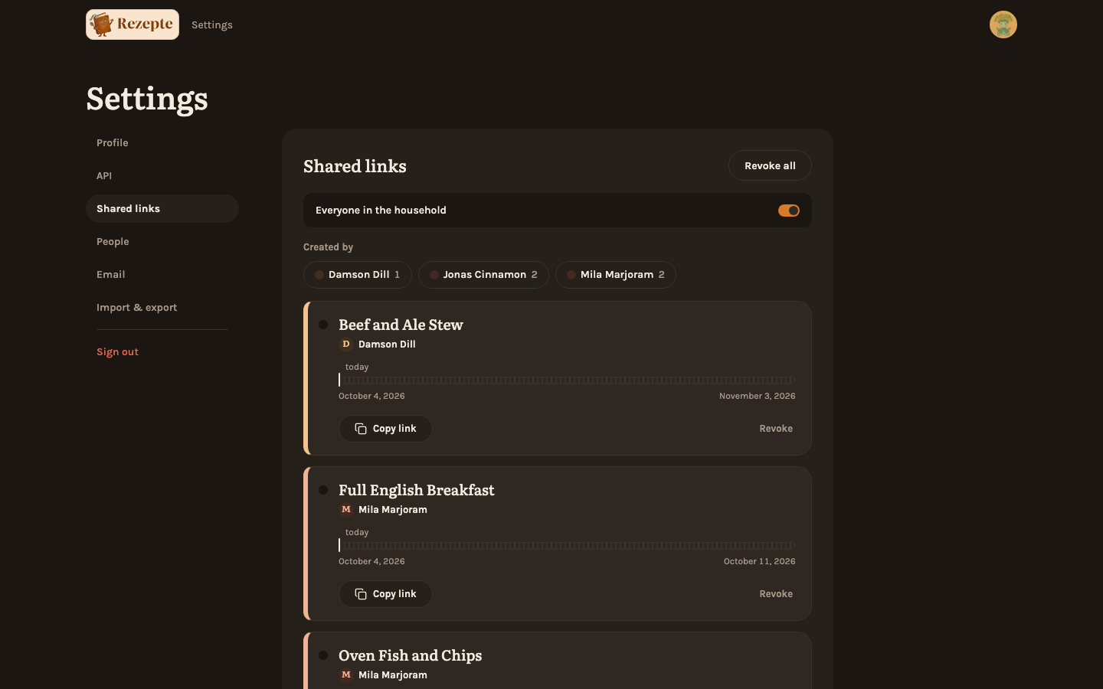The image size is (1103, 689).
Task: Open the user avatar menu
Action: (1003, 24)
